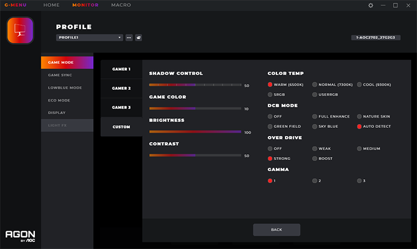Screen dimensions: 417x249
Task: Select Gamer 2 preset tab
Action: point(121,88)
